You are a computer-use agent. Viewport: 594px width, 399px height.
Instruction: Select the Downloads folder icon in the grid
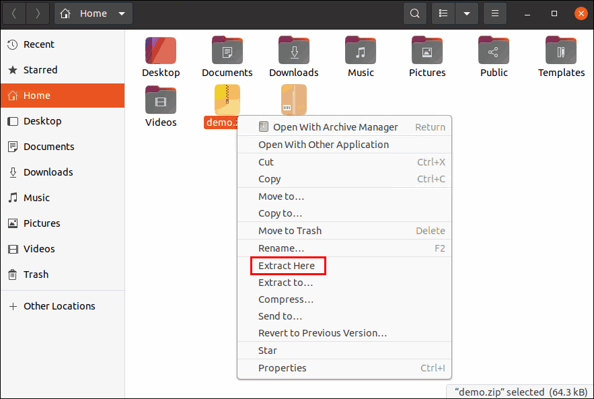click(x=294, y=50)
